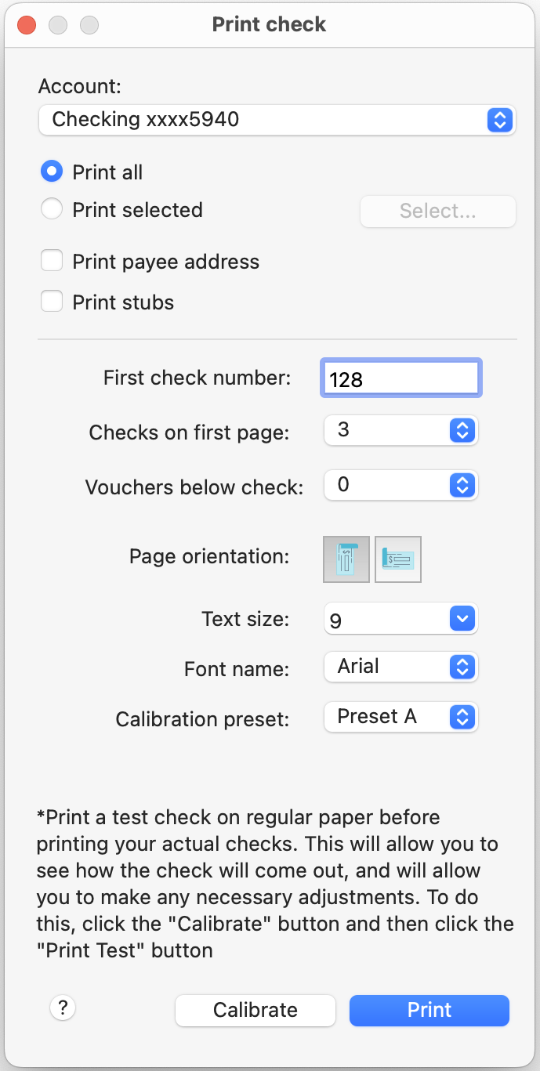Enable Print payee address checkbox

pyautogui.click(x=52, y=261)
